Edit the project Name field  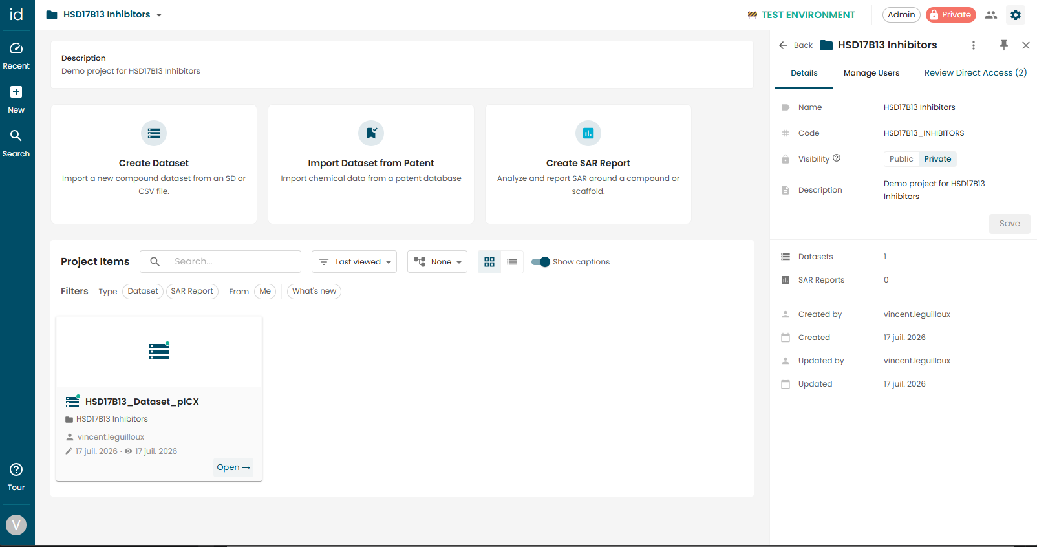(x=952, y=107)
